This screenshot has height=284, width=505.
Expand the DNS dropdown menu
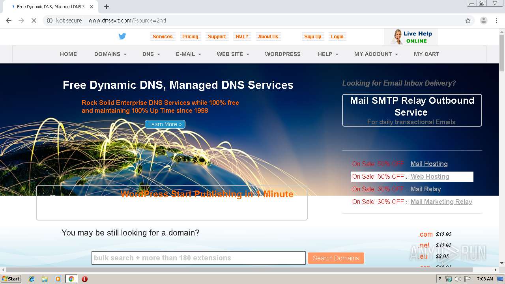(151, 54)
